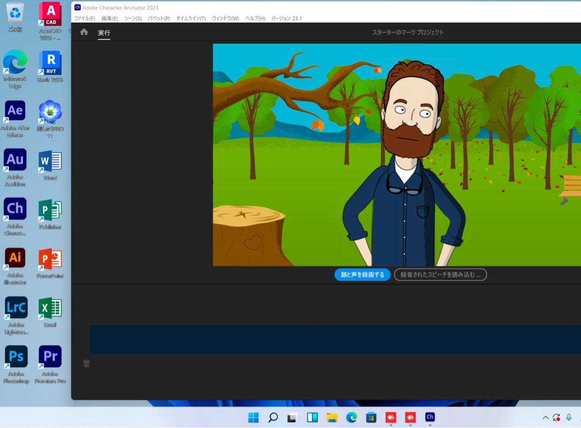
Task: Open Adobe After Effects desktop shortcut
Action: (15, 111)
